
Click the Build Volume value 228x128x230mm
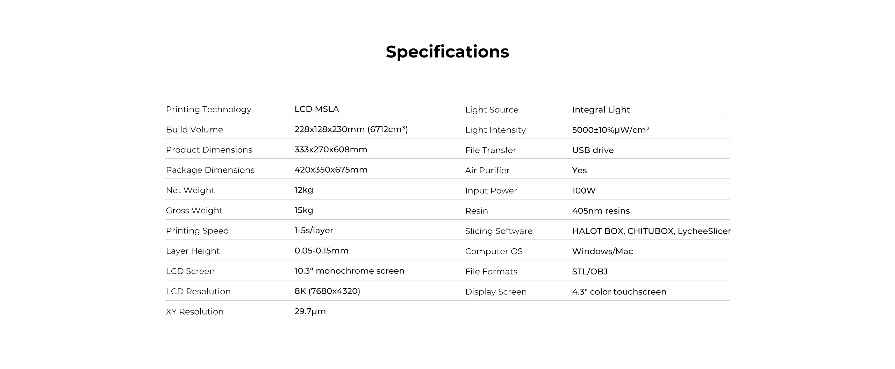coord(351,129)
